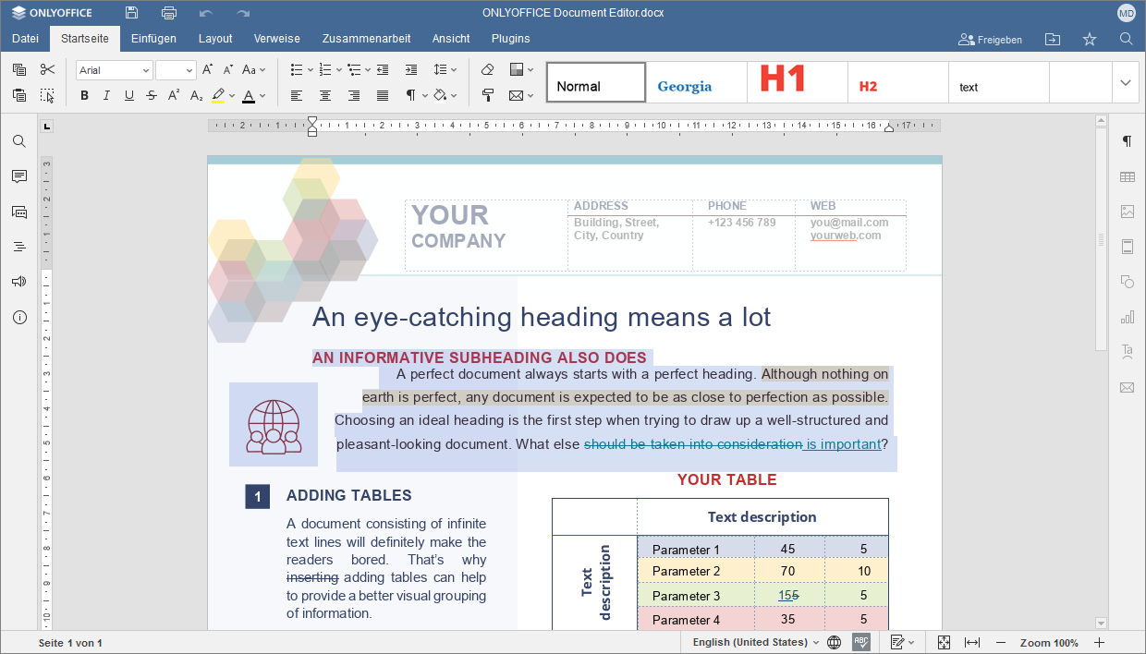Click the Freigeben share button

click(x=991, y=40)
